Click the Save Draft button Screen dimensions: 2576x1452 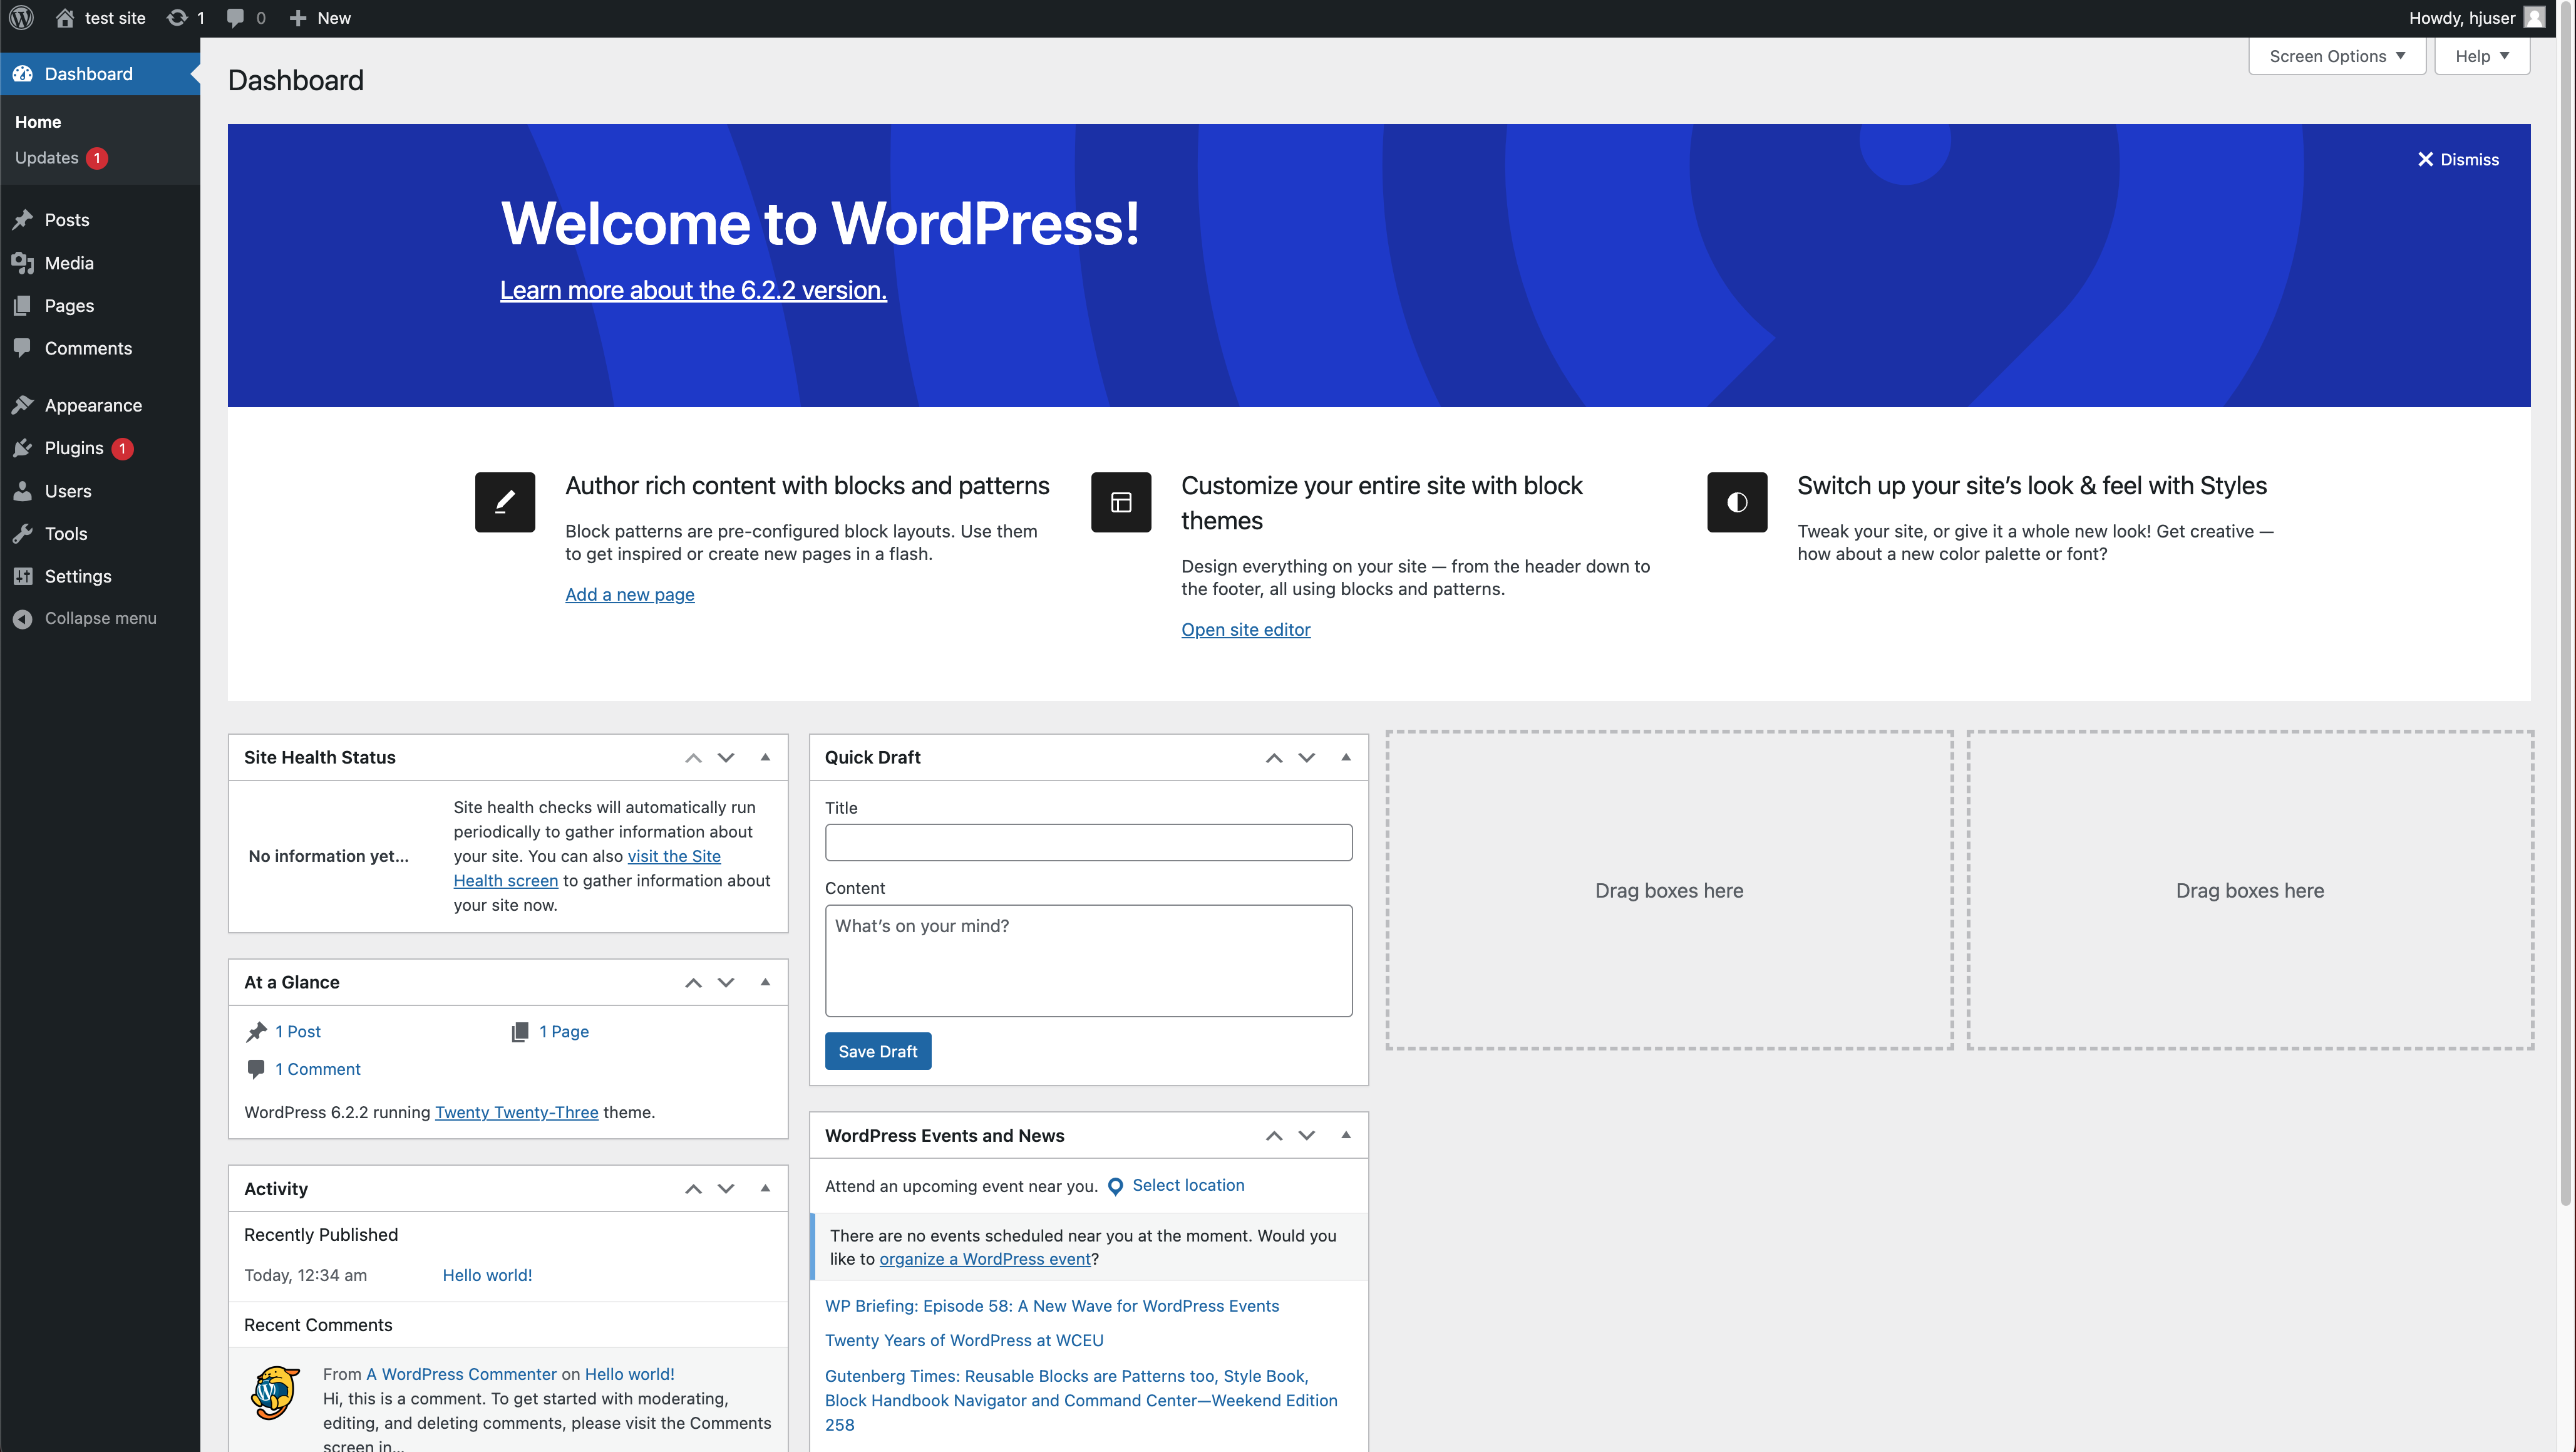coord(878,1052)
